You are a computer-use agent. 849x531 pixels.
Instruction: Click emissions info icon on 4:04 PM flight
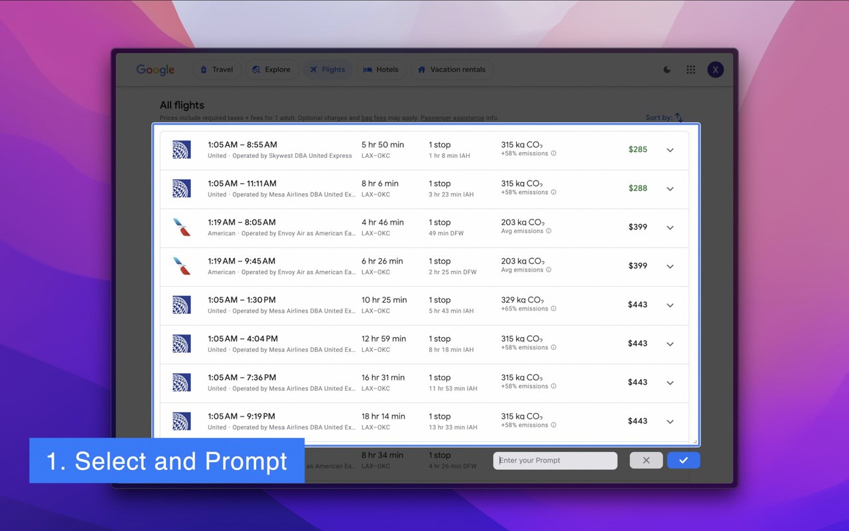click(554, 348)
